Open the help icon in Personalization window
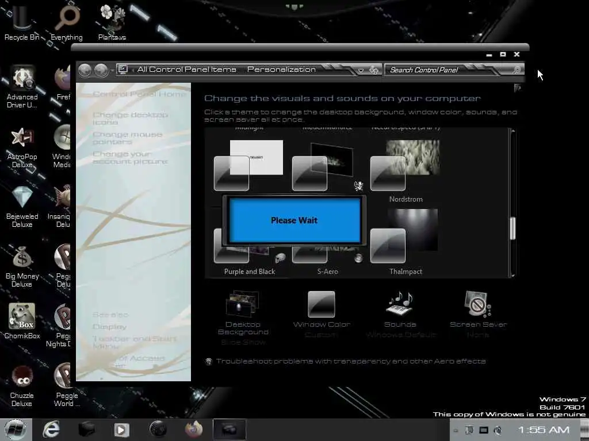Image resolution: width=589 pixels, height=441 pixels. point(518,88)
